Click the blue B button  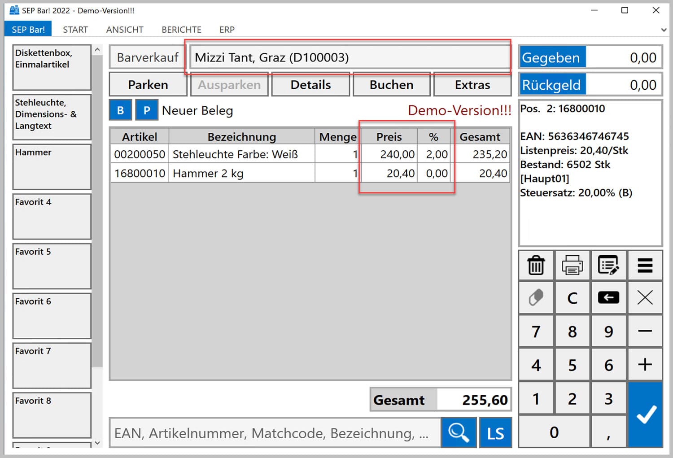tap(120, 110)
